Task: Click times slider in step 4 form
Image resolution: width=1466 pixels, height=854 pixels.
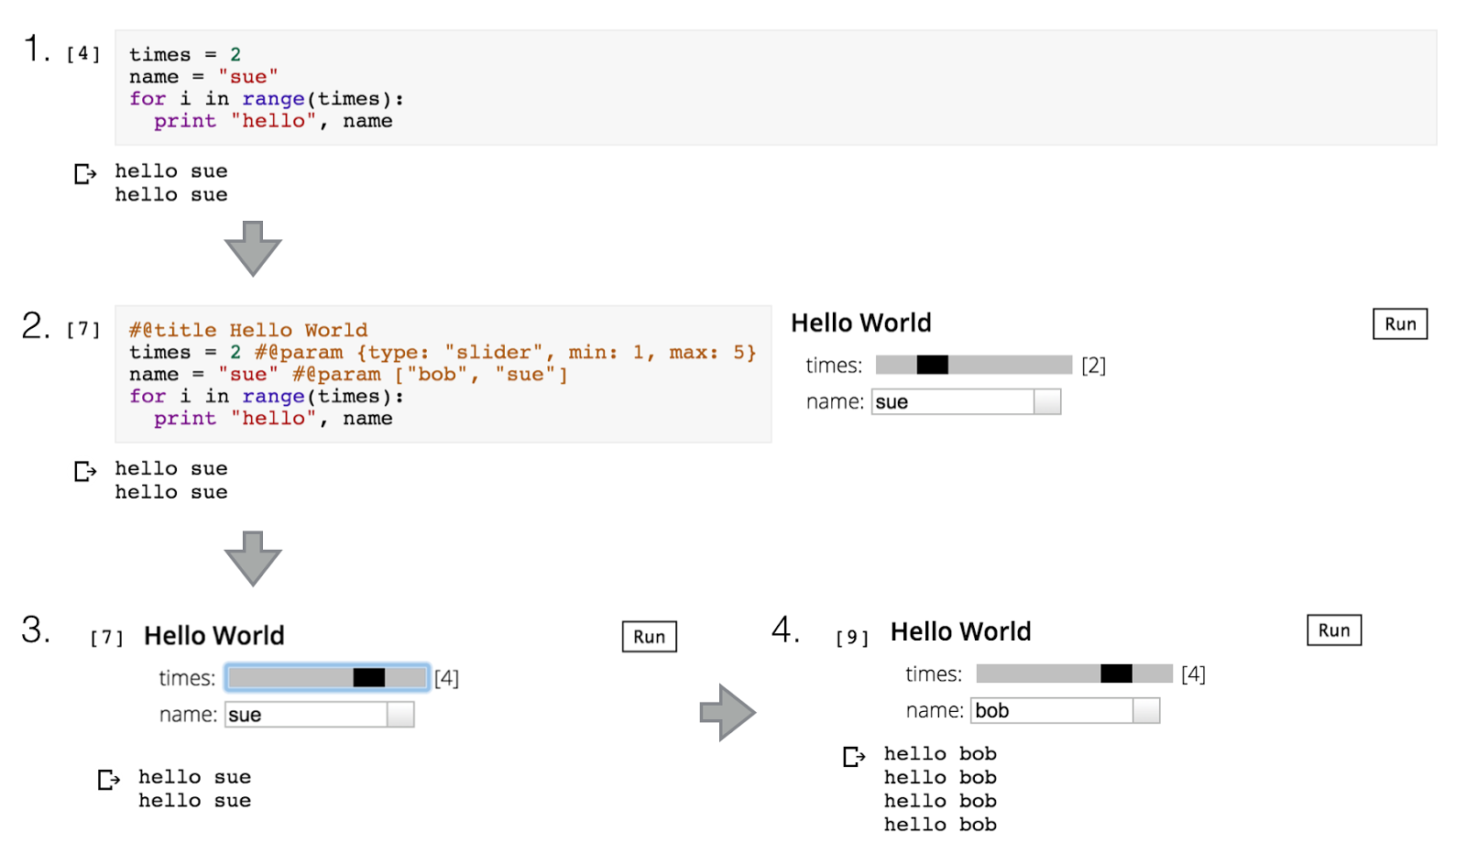Action: (x=1074, y=673)
